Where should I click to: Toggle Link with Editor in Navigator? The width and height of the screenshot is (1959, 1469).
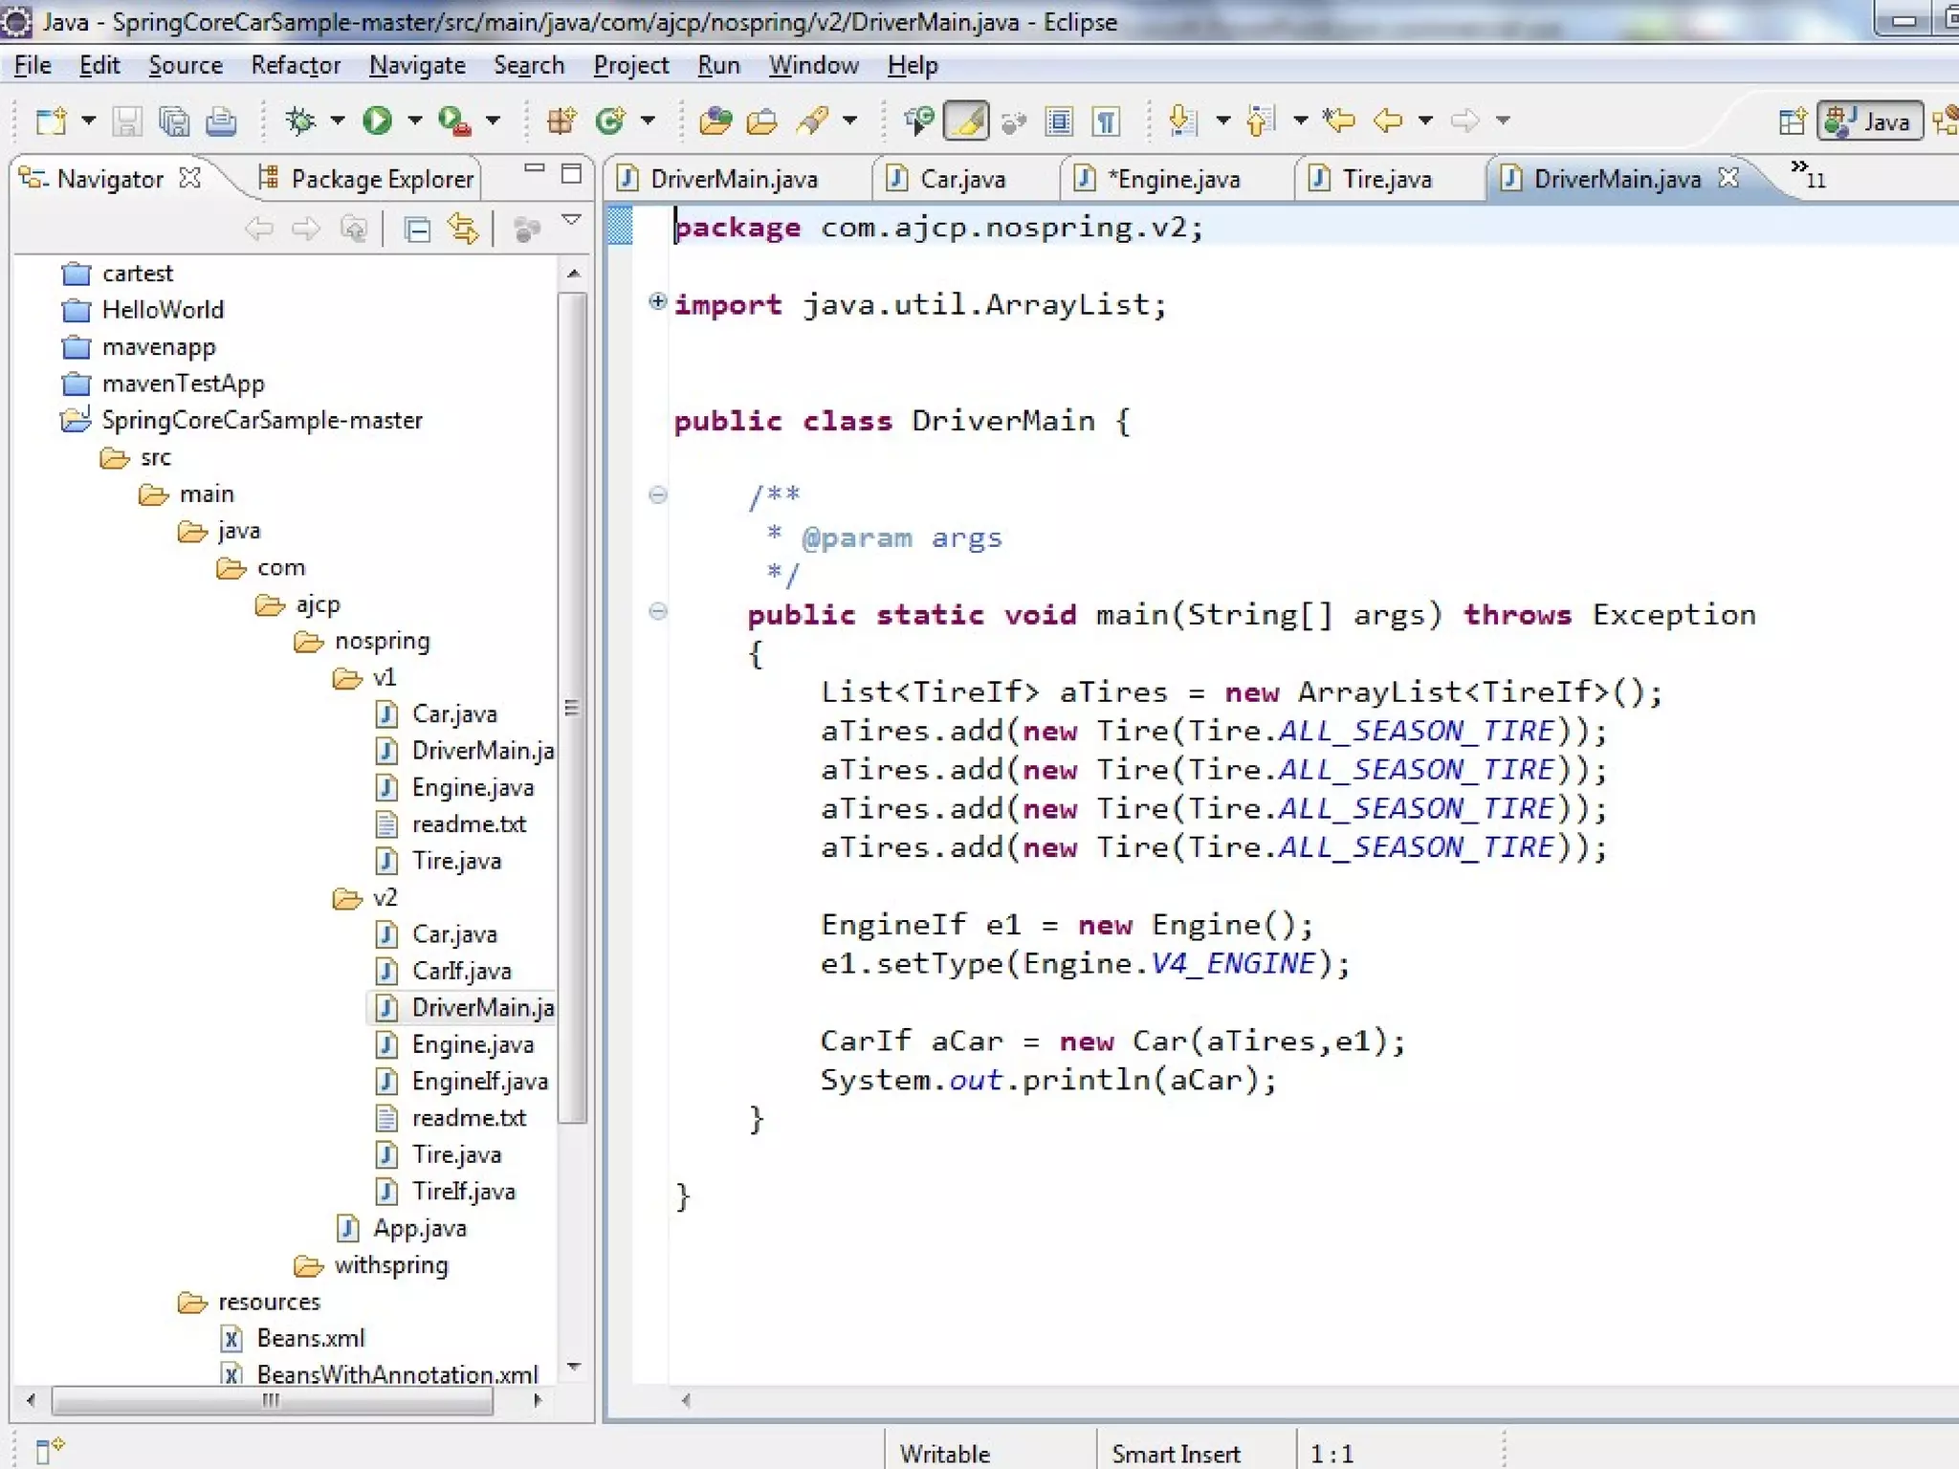(x=464, y=230)
